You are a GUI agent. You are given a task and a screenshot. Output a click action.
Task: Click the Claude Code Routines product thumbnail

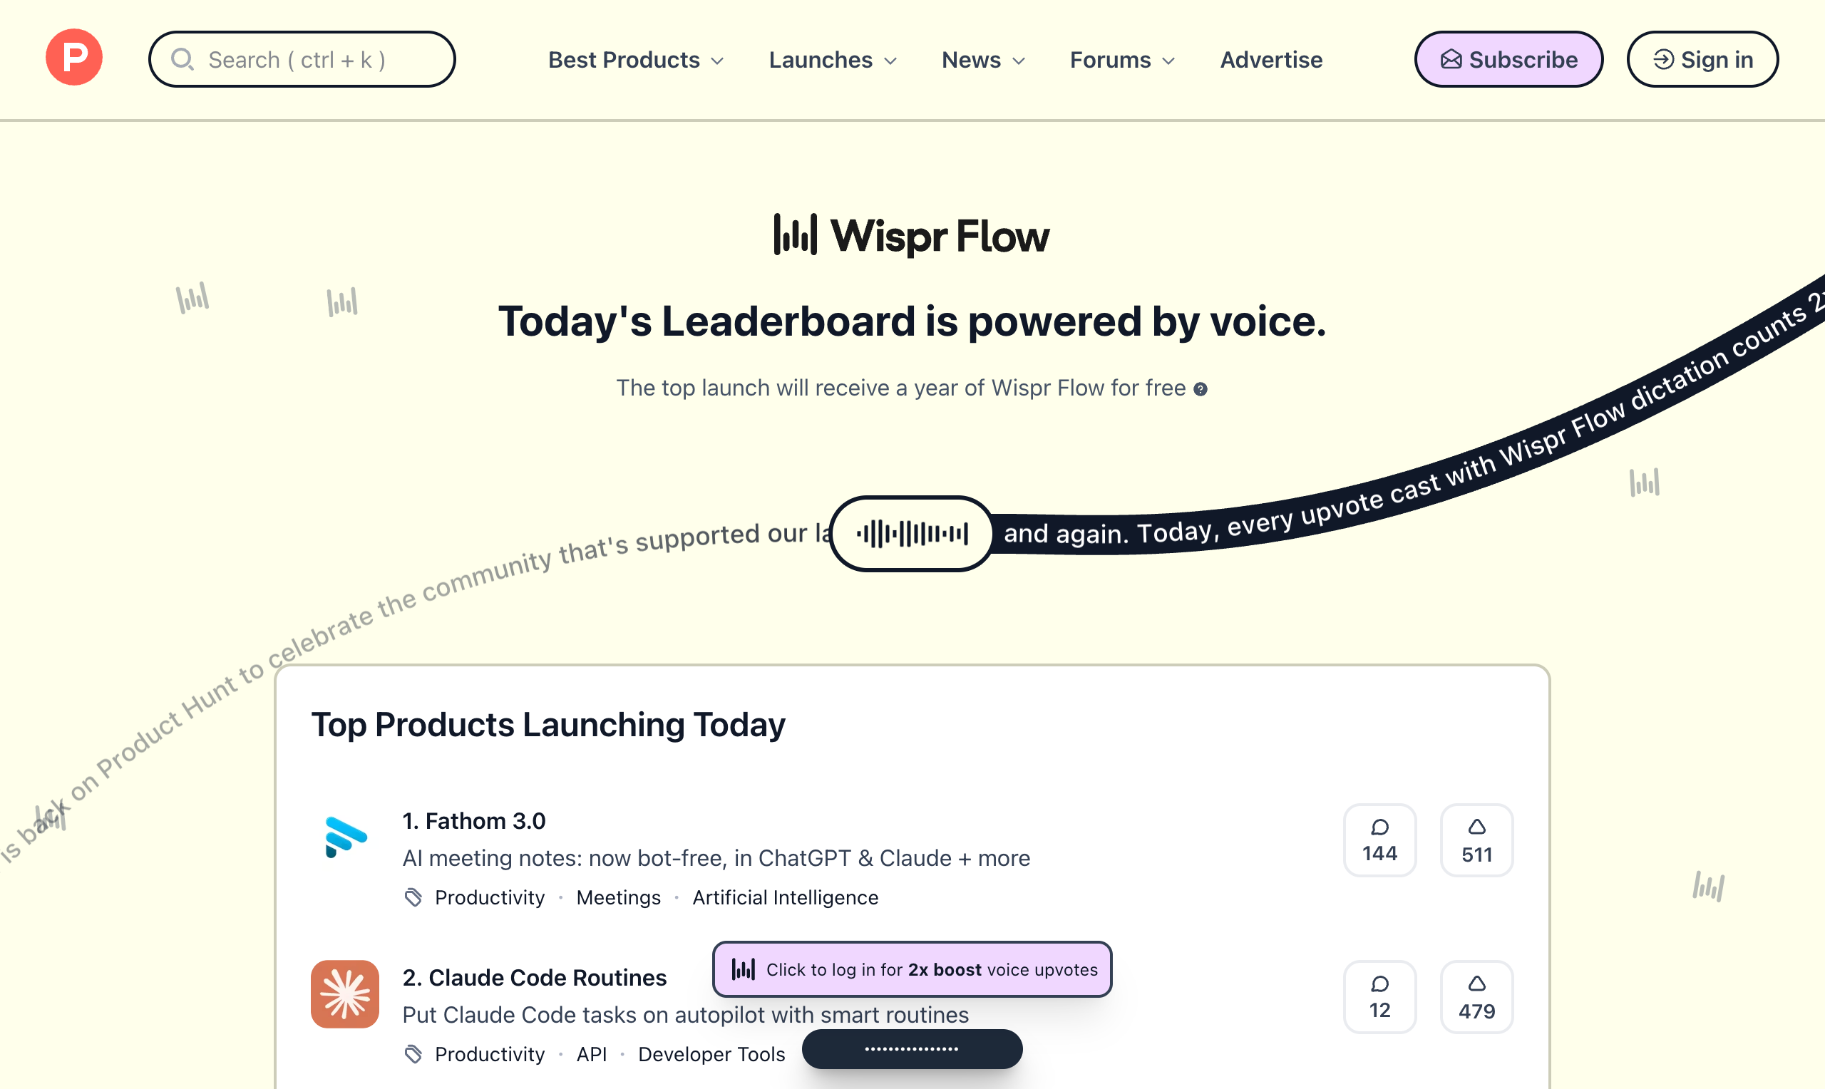(344, 994)
